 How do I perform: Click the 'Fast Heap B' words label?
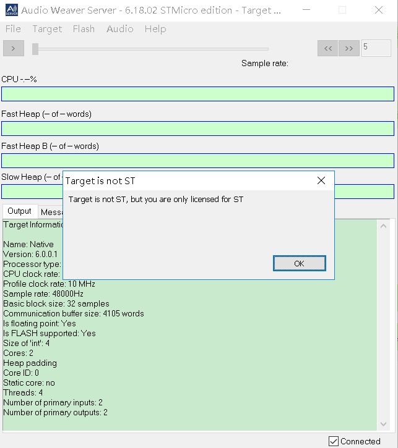point(50,146)
